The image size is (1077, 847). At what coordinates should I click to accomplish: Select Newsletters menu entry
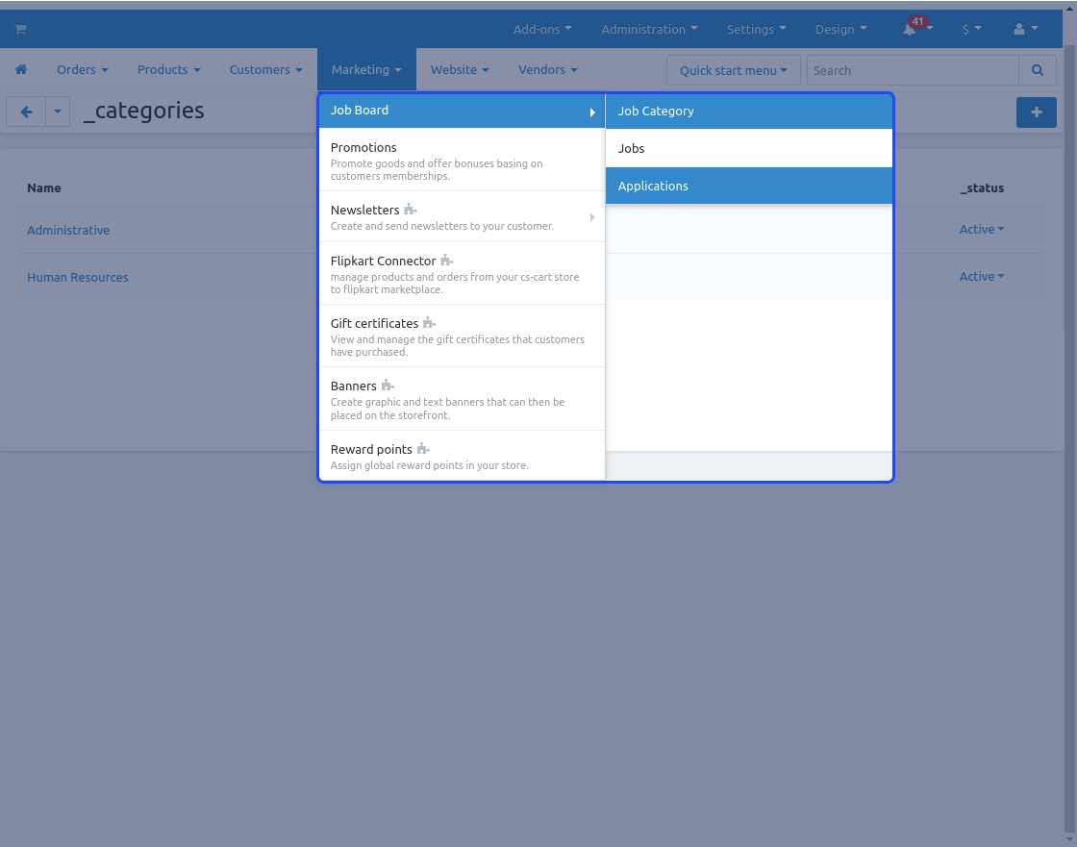coord(462,217)
